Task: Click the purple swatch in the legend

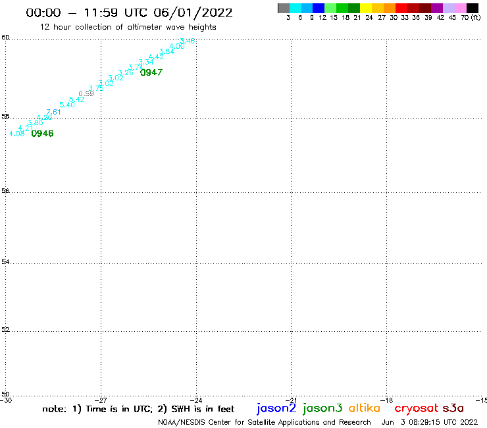Action: coord(437,8)
